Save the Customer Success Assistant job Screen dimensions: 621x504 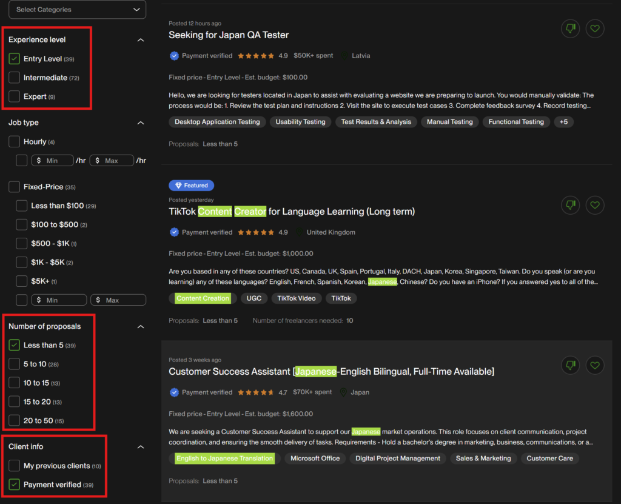(595, 365)
